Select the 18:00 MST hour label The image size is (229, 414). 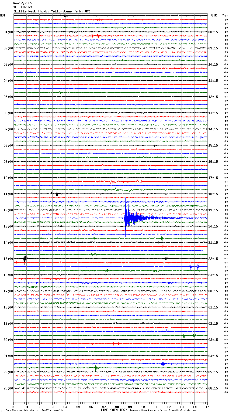(x=8, y=307)
